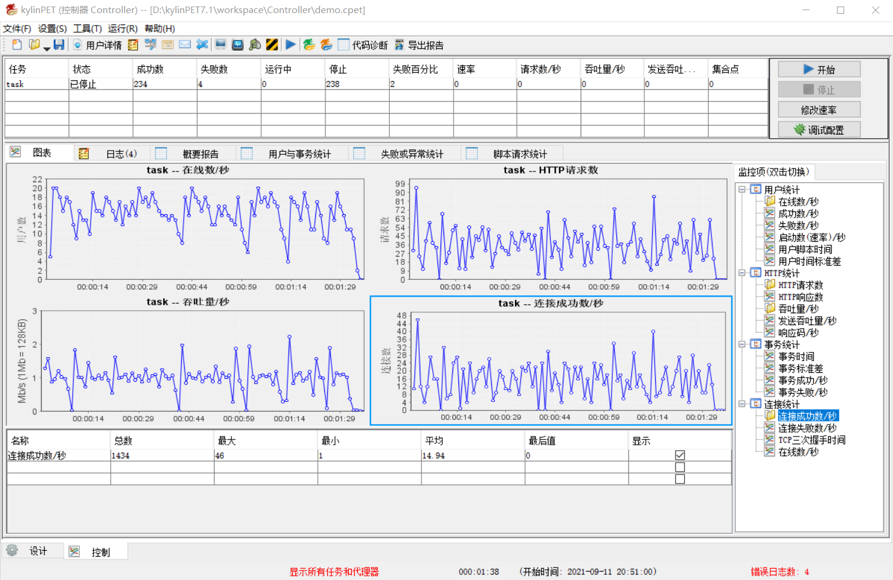Select 响应码/秒 tree item

point(798,332)
